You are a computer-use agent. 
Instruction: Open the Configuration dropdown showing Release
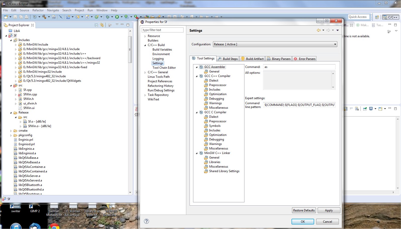point(275,44)
